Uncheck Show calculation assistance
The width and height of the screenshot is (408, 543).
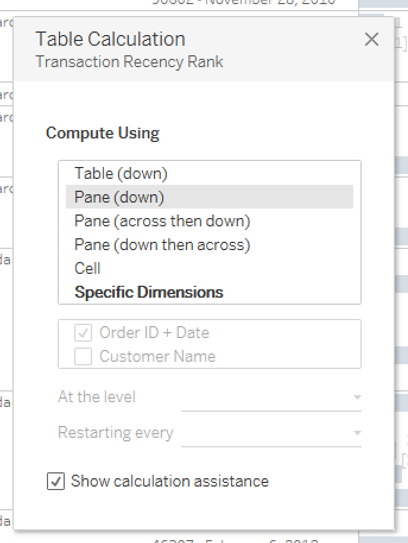click(x=56, y=481)
